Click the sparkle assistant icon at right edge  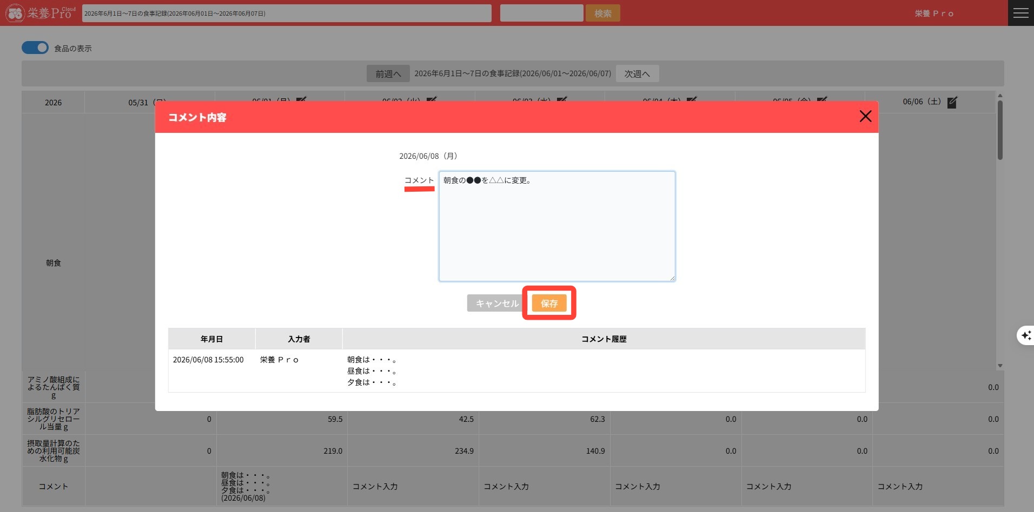pyautogui.click(x=1026, y=335)
